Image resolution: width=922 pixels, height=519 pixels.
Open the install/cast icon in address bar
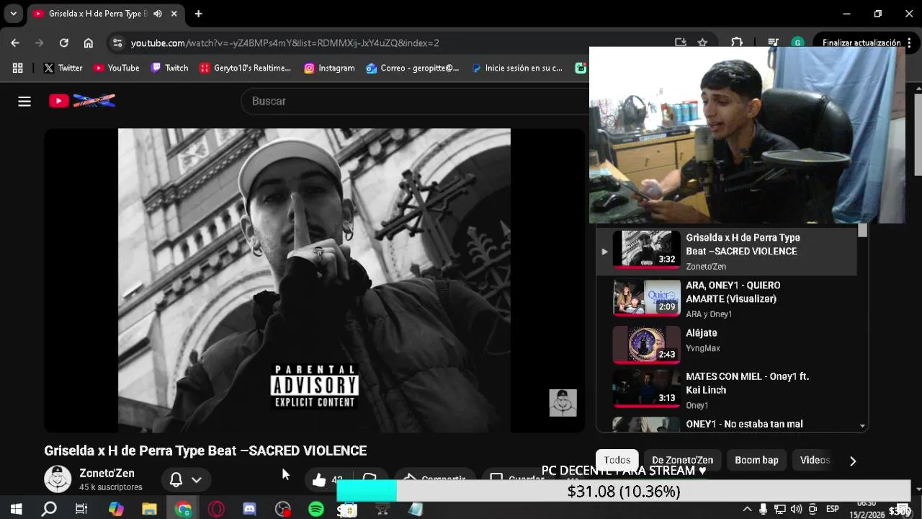click(680, 43)
